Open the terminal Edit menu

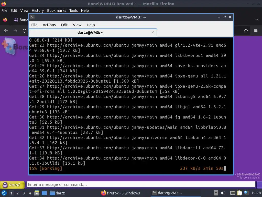pos(64,25)
